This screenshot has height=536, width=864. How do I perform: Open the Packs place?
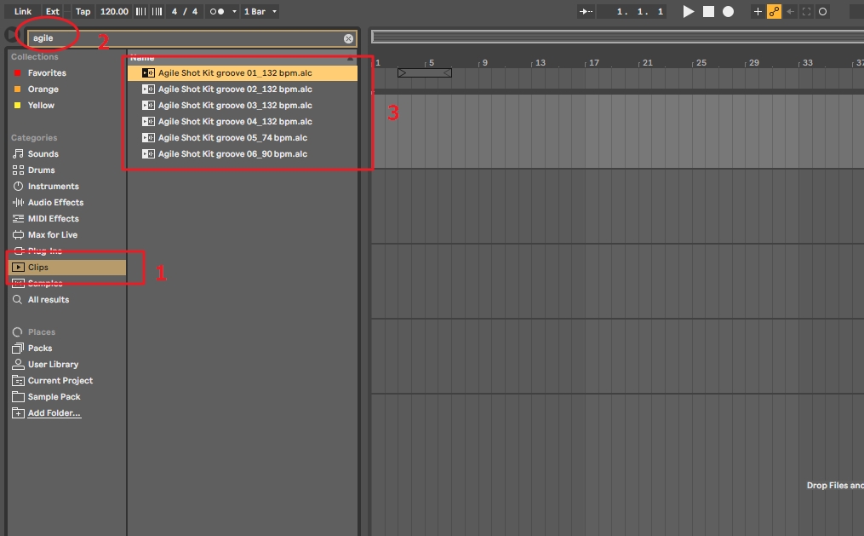40,348
